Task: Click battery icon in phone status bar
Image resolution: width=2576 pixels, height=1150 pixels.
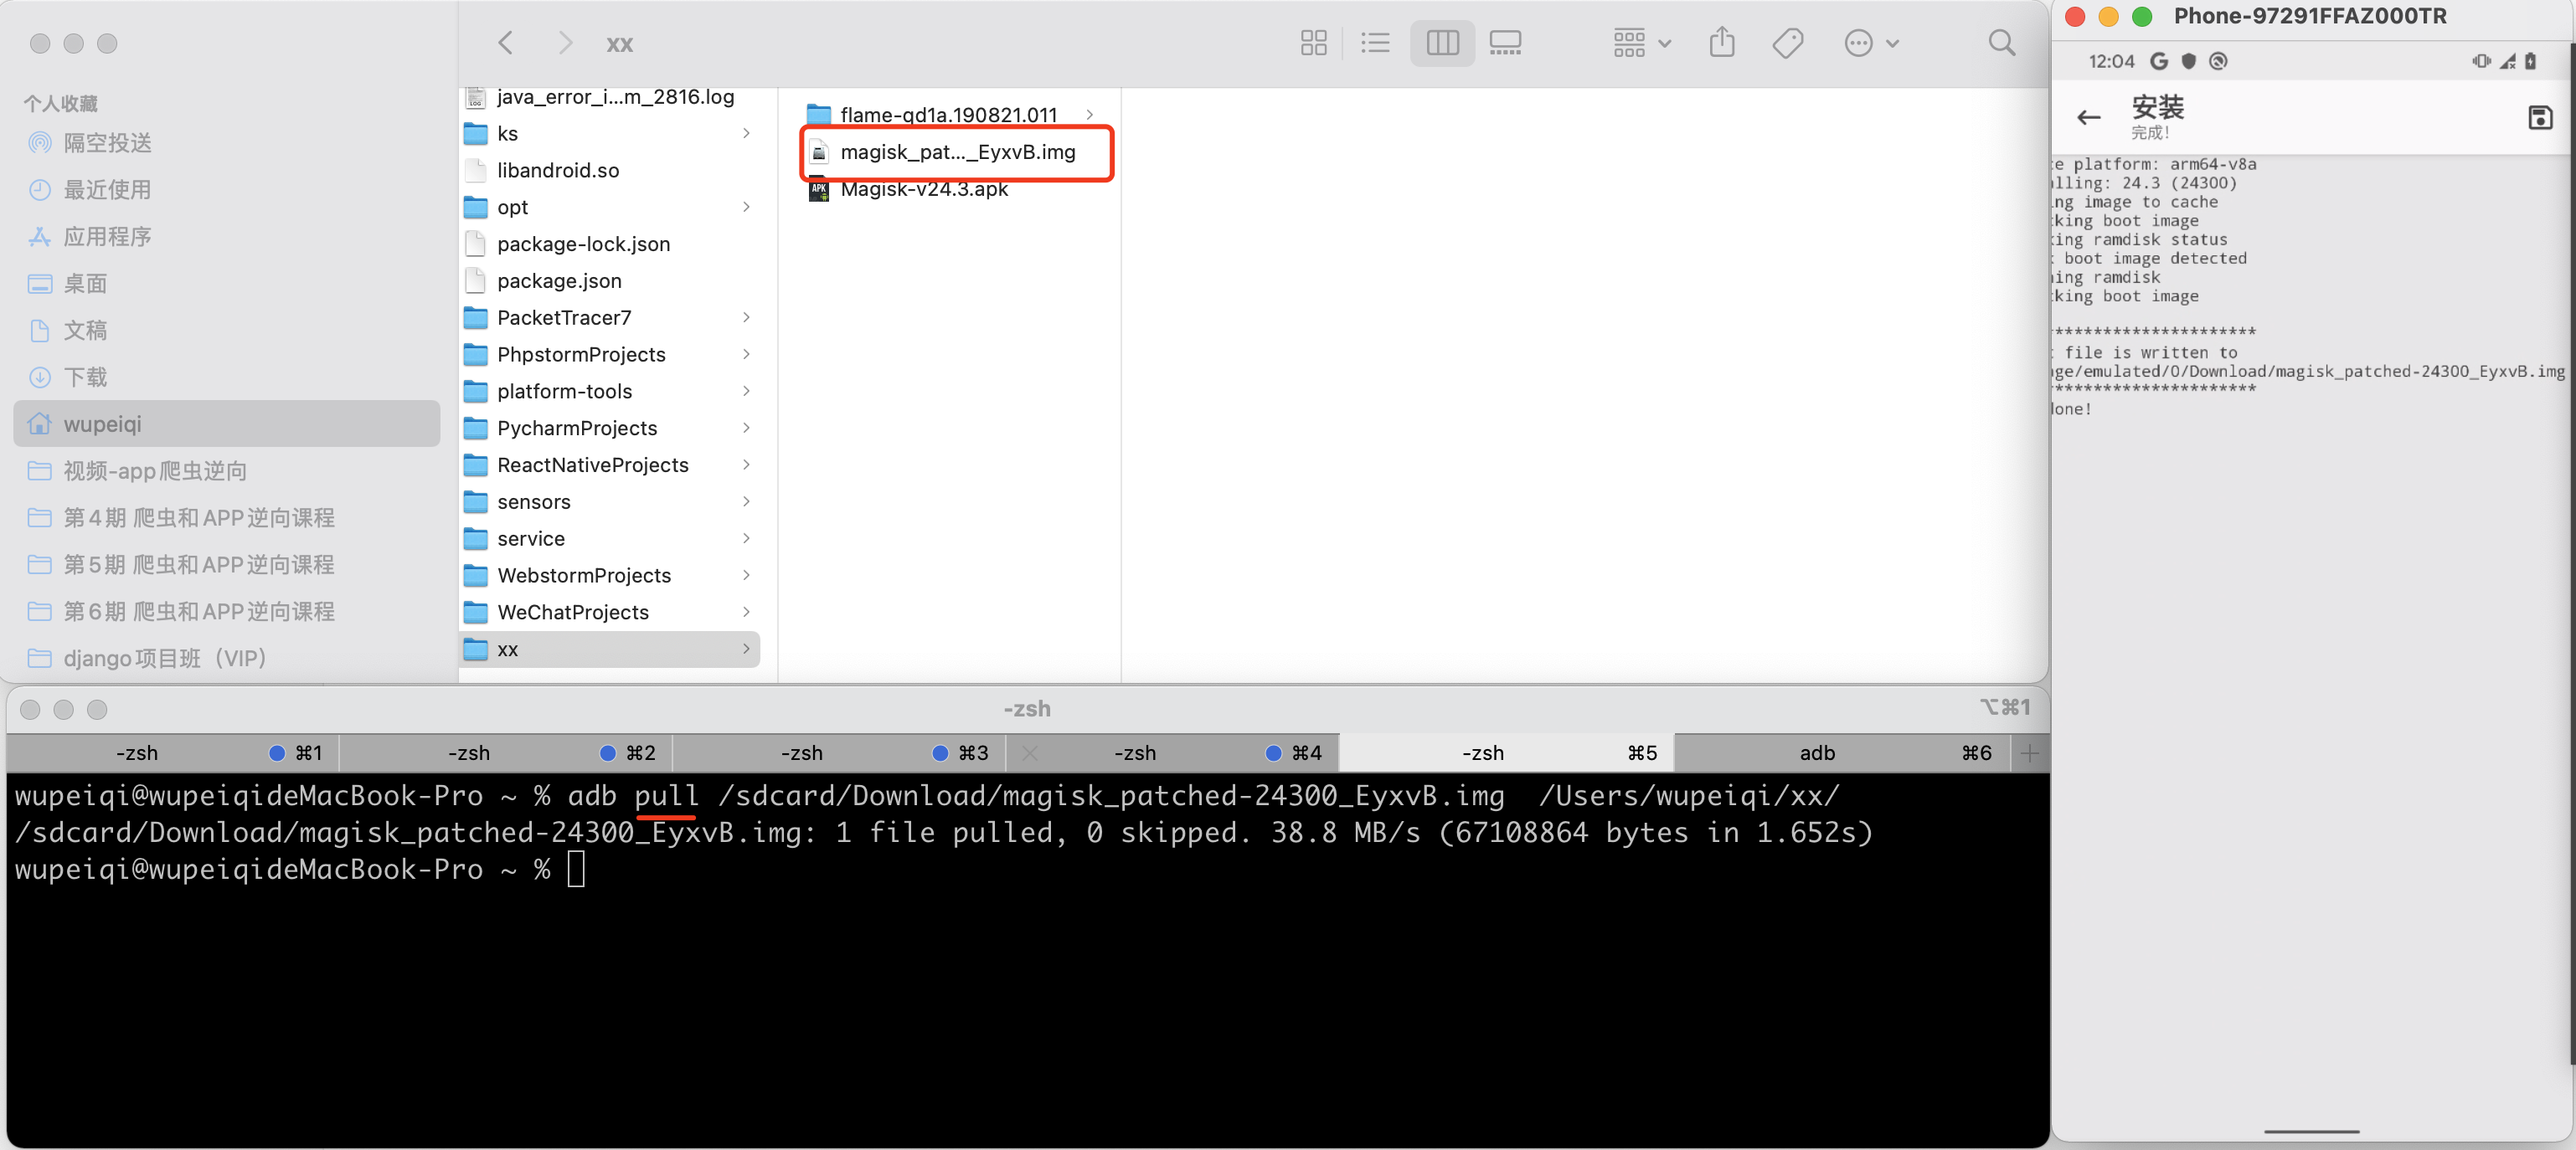Action: (2530, 61)
